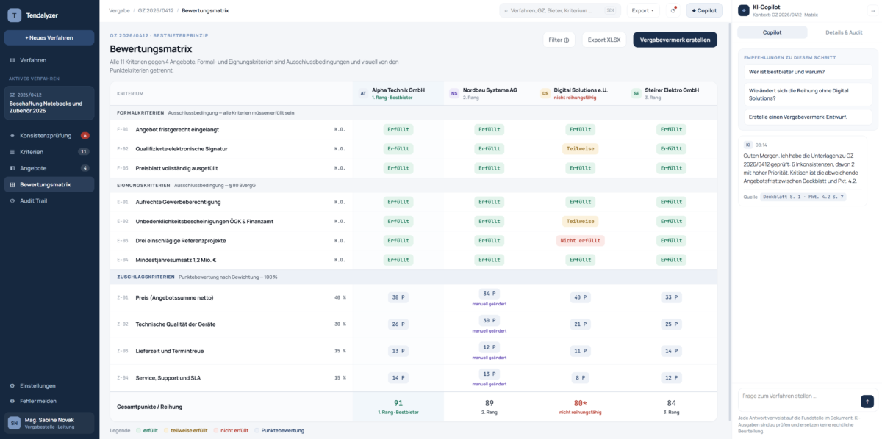Select suggestion about Reihung ohne Digital Solutions

pos(808,93)
